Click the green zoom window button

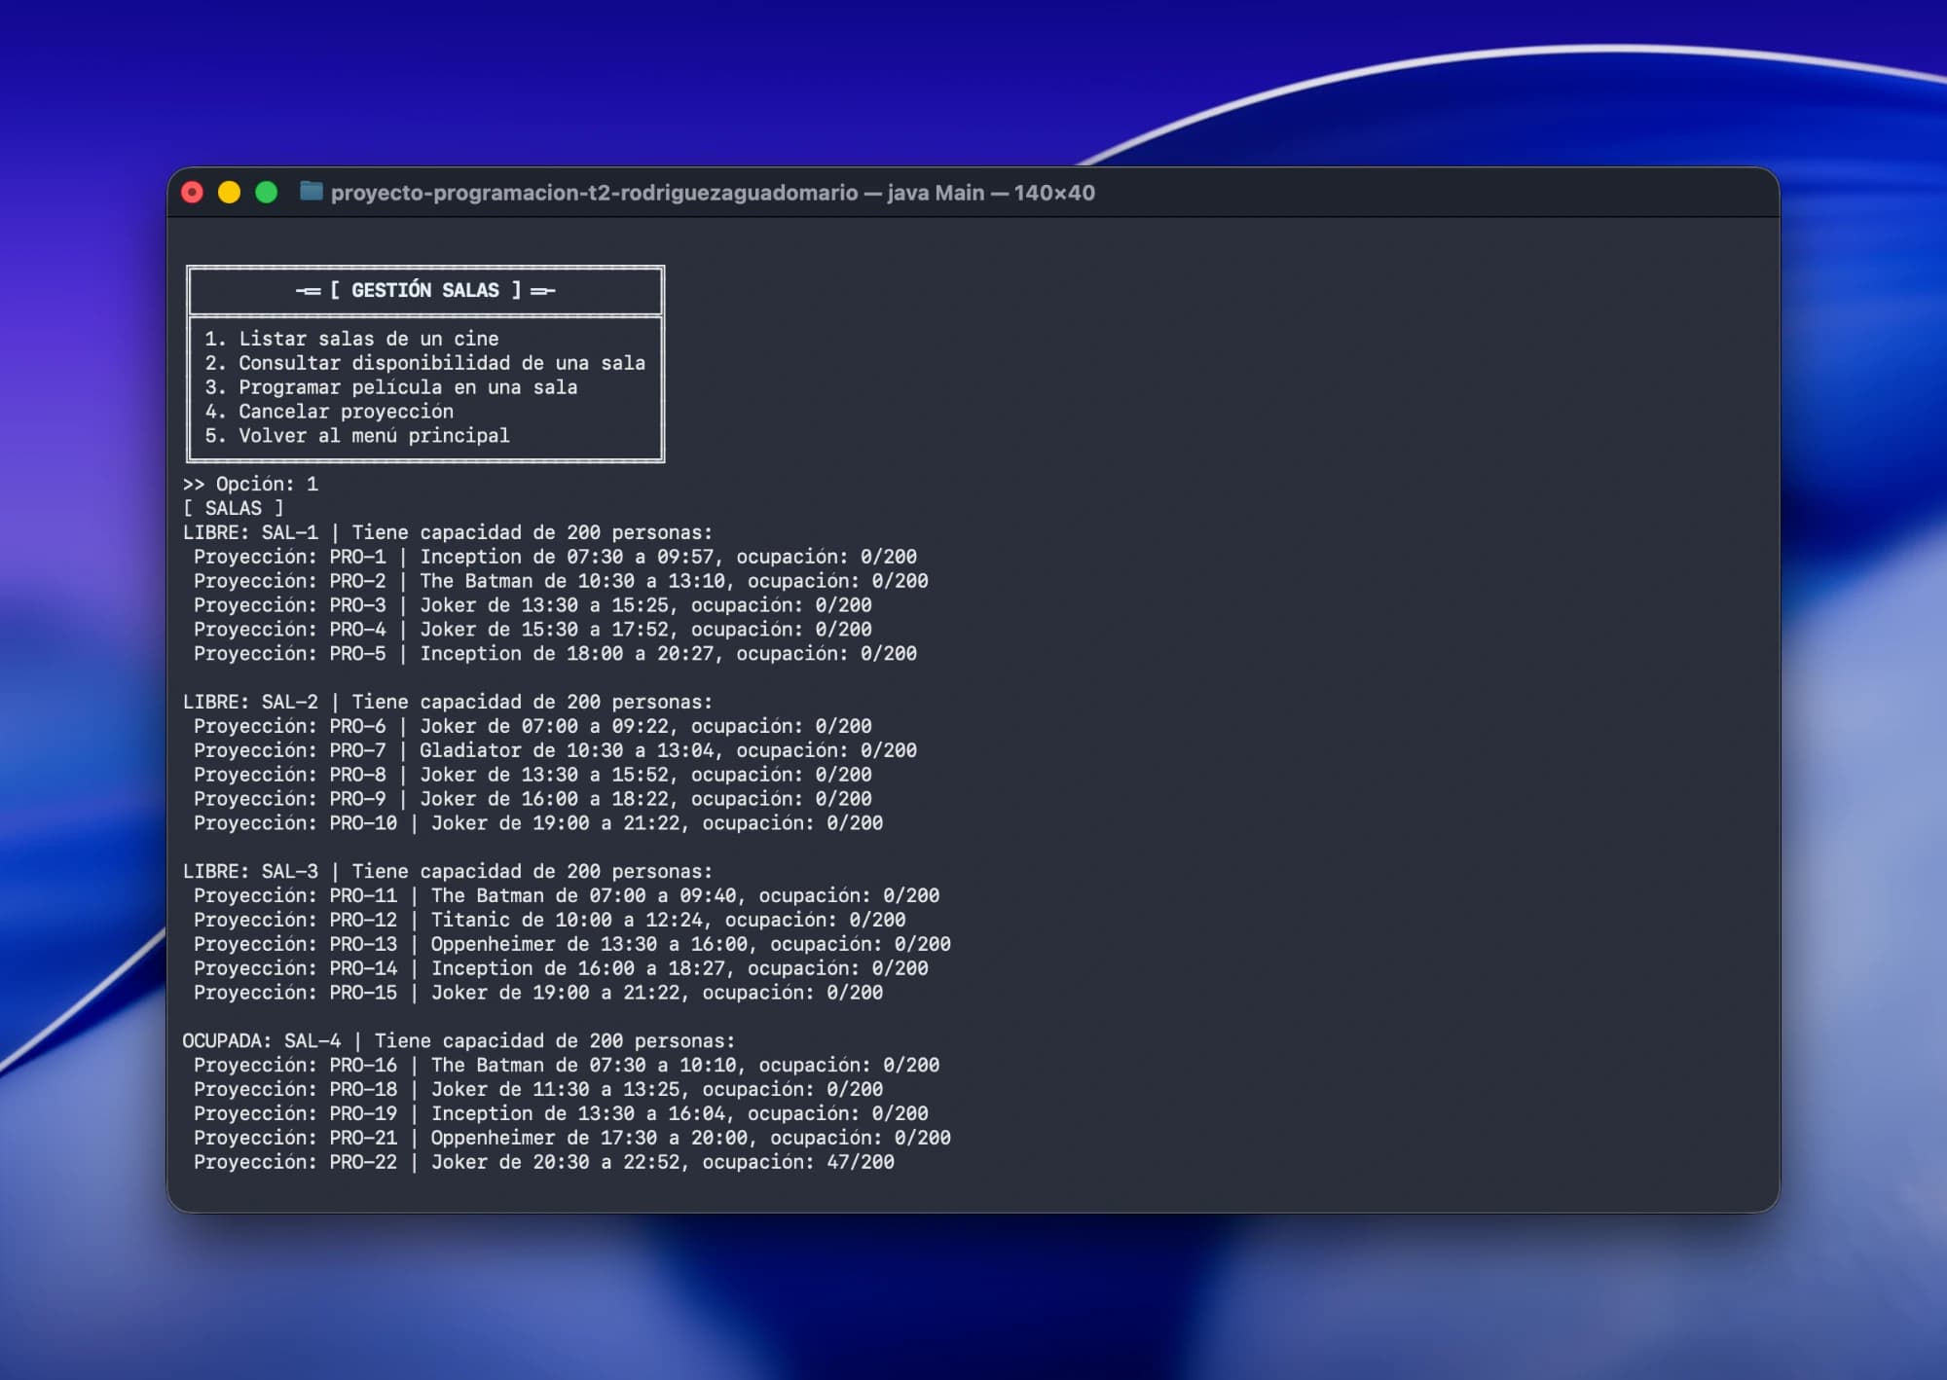point(267,193)
